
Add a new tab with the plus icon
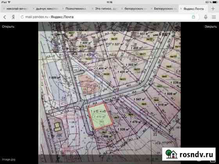coord(213,9)
